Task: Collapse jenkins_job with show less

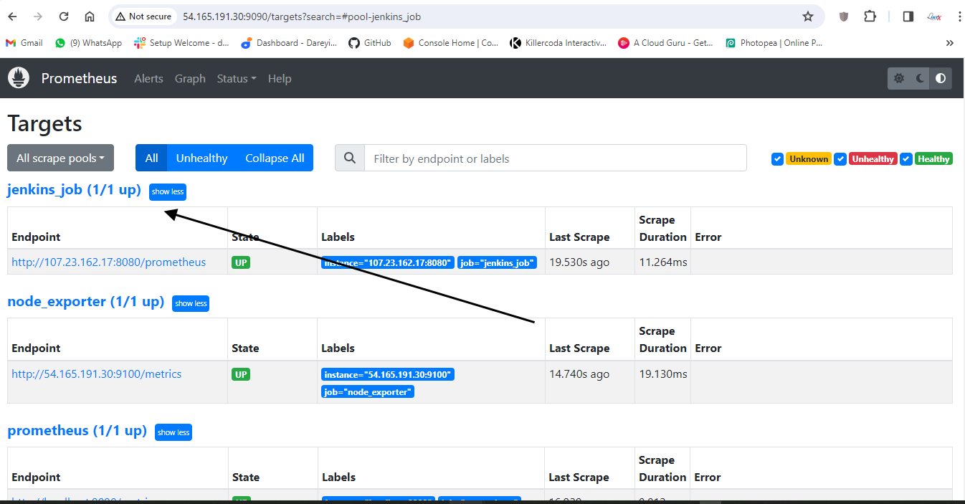Action: click(168, 192)
